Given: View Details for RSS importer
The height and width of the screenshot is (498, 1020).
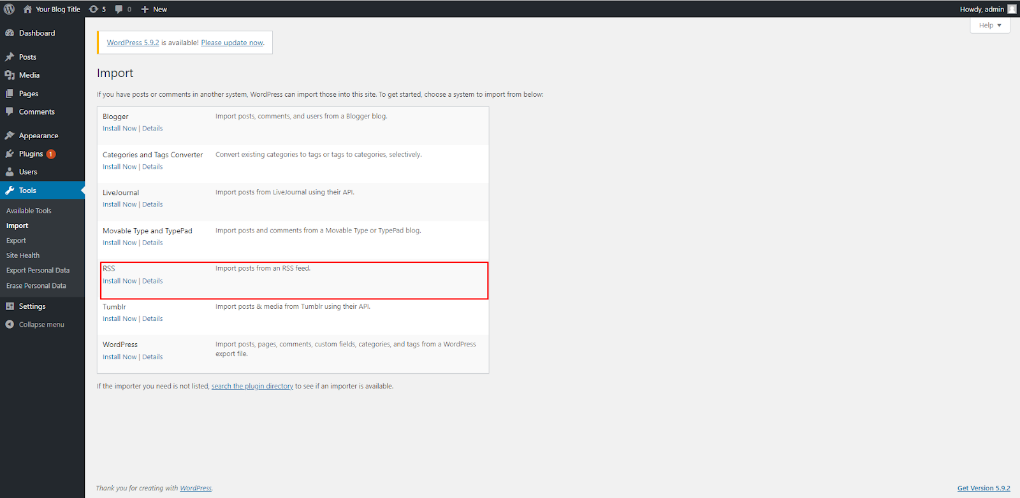Looking at the screenshot, I should pyautogui.click(x=152, y=281).
